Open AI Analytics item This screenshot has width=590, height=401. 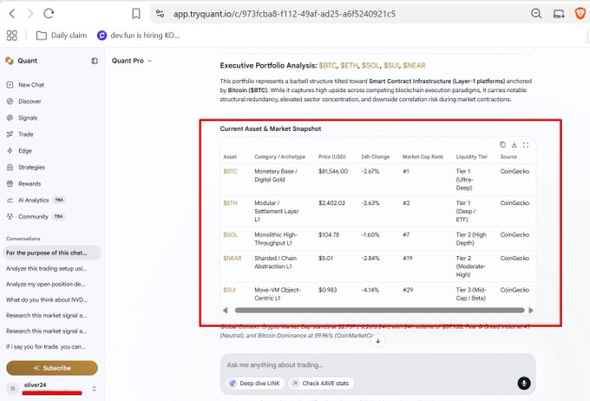(x=36, y=200)
